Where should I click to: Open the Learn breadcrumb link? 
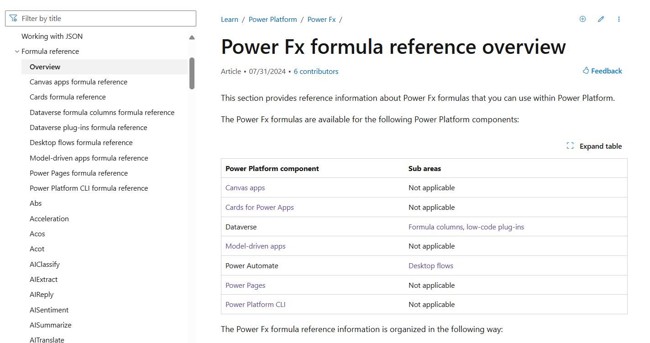point(230,19)
